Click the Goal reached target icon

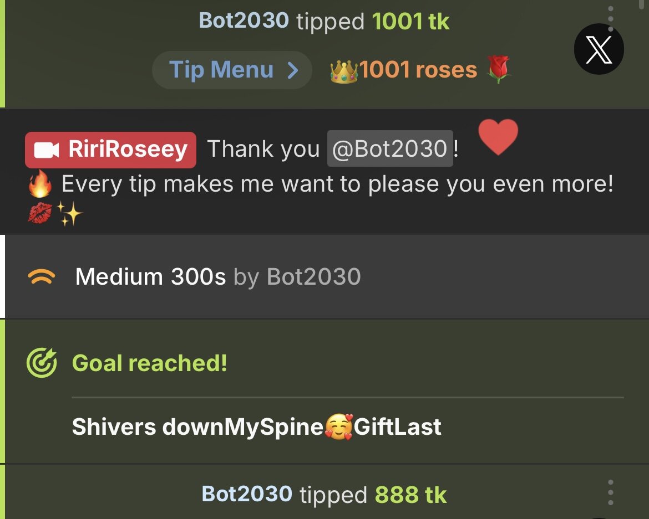pos(42,363)
